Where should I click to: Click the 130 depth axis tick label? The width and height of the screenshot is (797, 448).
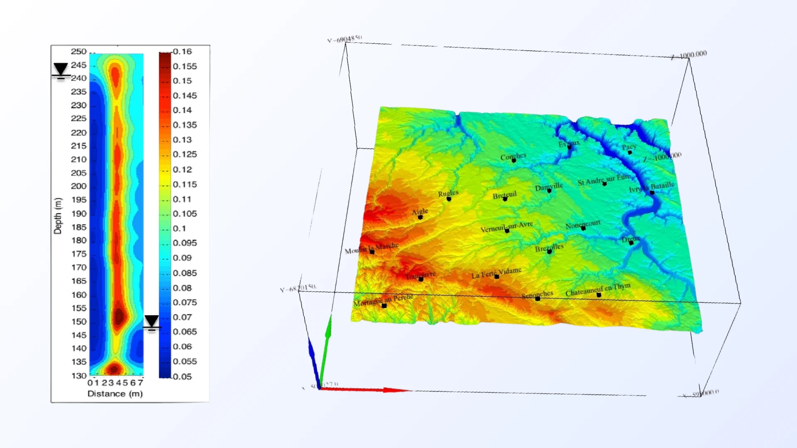click(78, 376)
